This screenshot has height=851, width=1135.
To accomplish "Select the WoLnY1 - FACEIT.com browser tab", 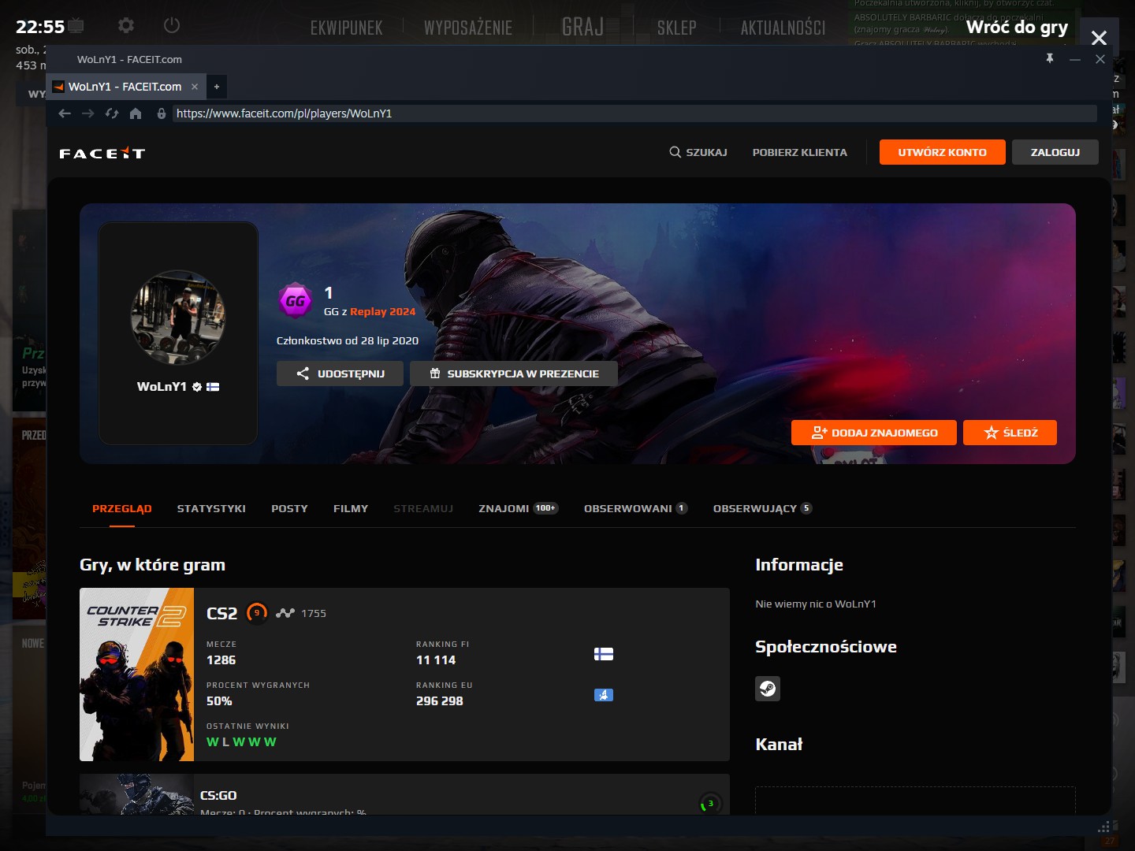I will tap(126, 87).
